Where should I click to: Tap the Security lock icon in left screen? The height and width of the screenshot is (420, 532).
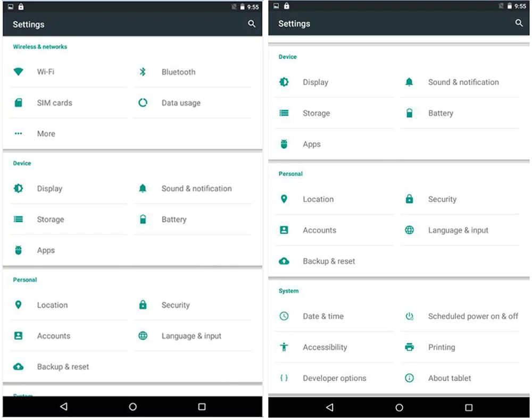coord(143,305)
